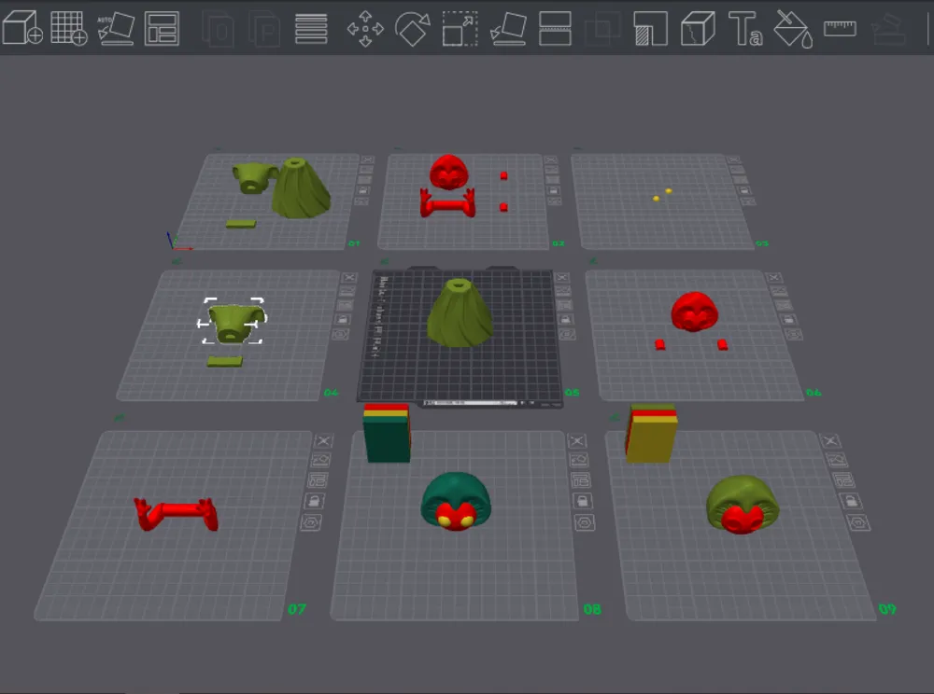
Task: Open the Seam painting tool
Action: point(698,28)
